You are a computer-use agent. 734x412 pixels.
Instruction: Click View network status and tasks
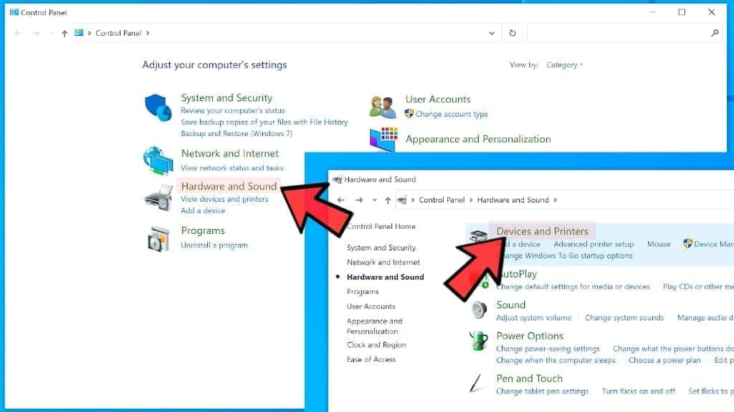coord(232,167)
